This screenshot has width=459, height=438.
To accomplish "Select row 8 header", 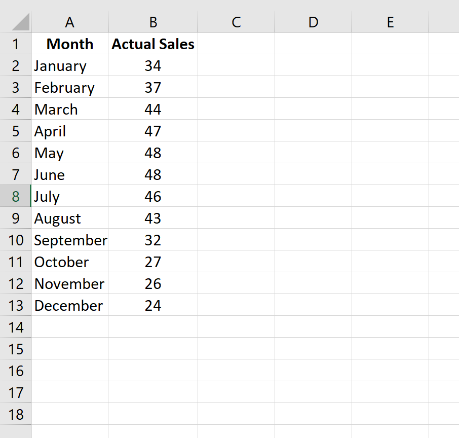I will tap(16, 196).
